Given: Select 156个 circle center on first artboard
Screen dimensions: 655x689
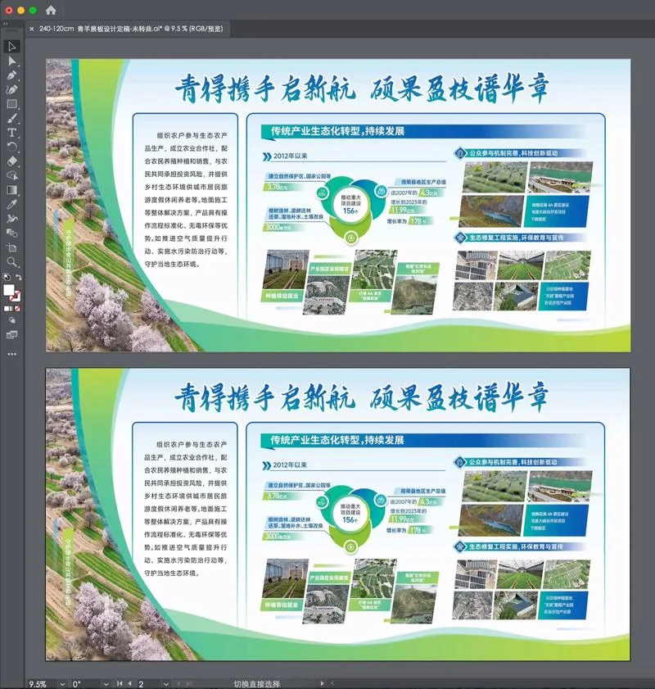Looking at the screenshot, I should [350, 204].
